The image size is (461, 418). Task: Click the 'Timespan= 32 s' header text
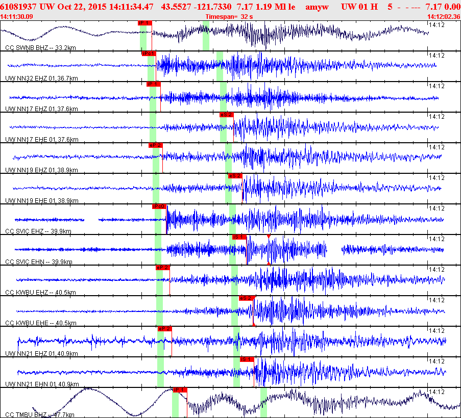point(228,17)
